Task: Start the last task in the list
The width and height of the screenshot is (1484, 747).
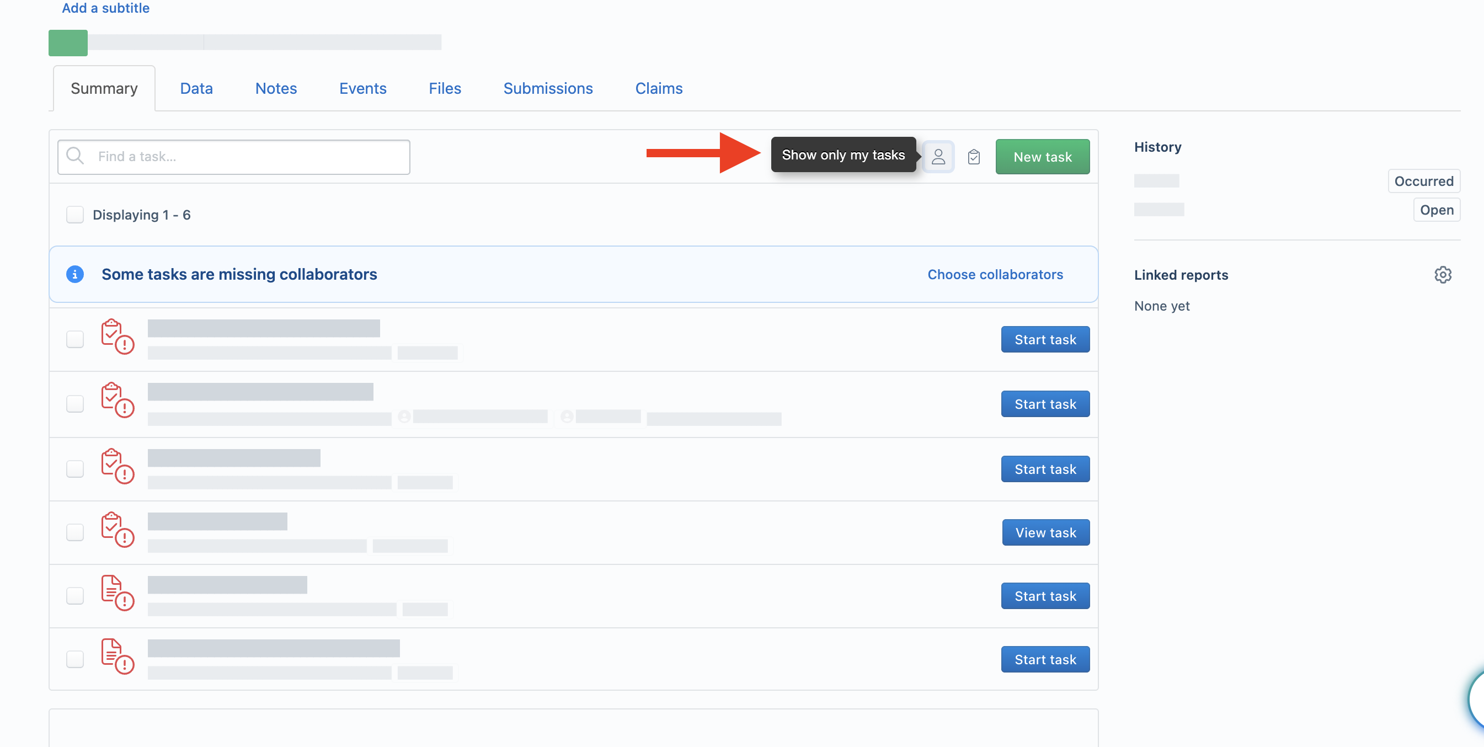Action: [x=1045, y=659]
